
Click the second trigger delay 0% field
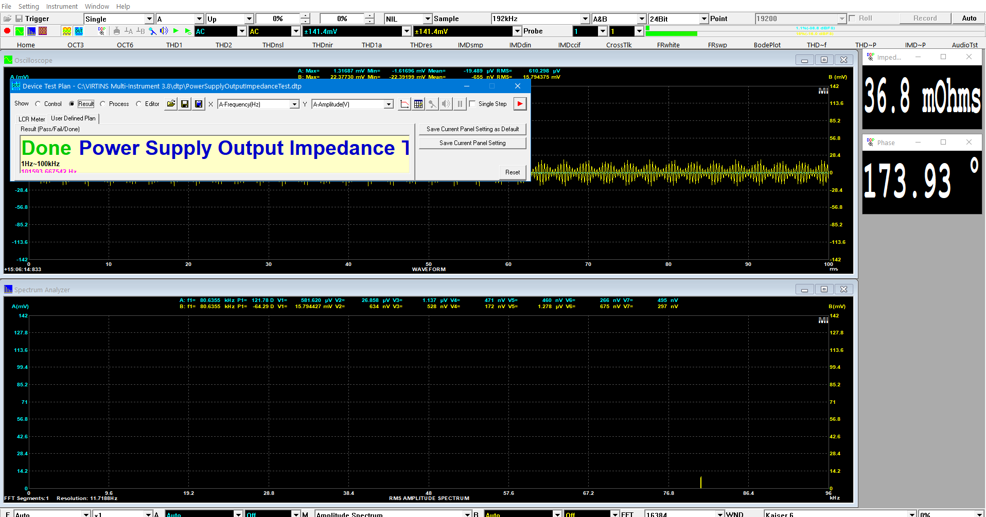342,19
